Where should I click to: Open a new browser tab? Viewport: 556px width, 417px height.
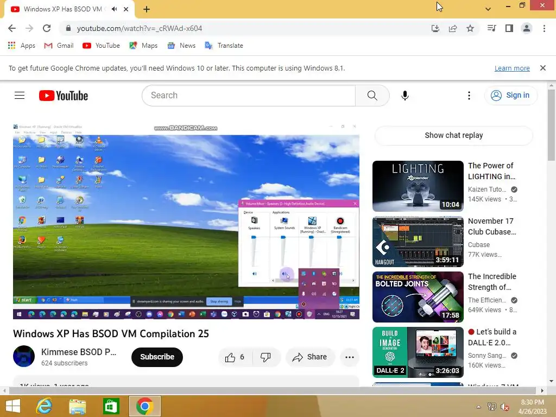(147, 9)
